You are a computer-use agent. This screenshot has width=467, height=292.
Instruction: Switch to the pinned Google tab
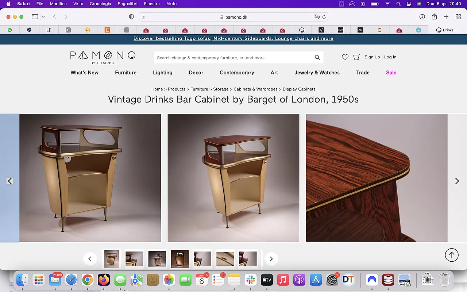click(379, 30)
